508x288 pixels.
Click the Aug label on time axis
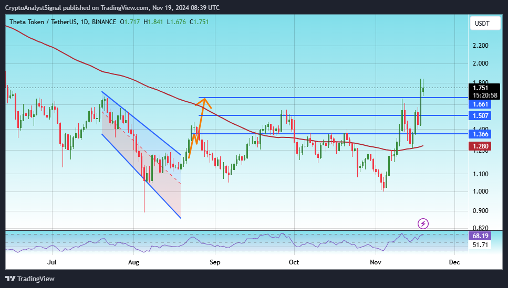[133, 262]
